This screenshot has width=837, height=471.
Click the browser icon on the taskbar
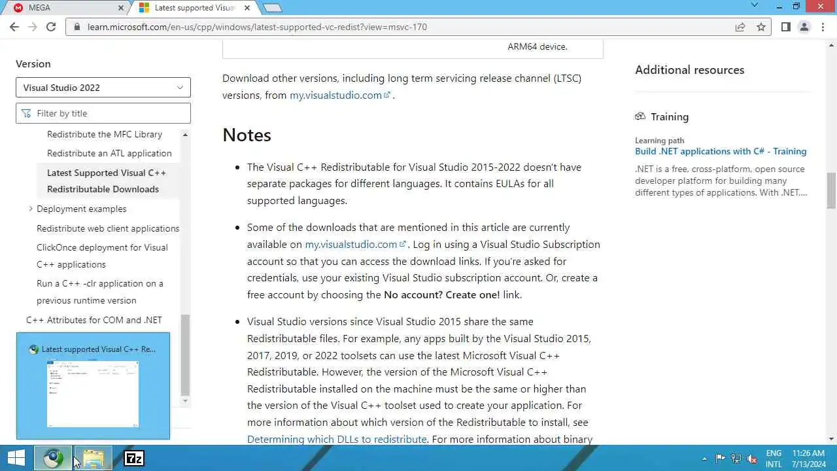coord(53,458)
